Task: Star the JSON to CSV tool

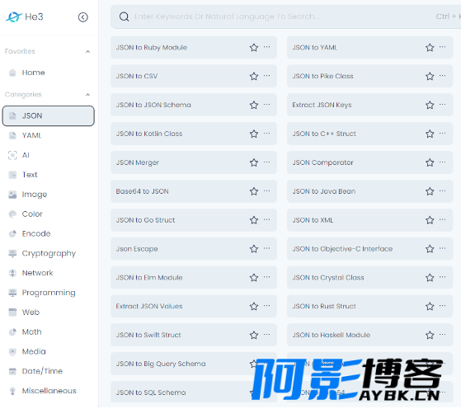Action: [254, 76]
